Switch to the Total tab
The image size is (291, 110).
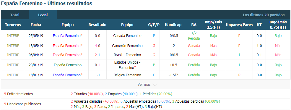point(15,15)
